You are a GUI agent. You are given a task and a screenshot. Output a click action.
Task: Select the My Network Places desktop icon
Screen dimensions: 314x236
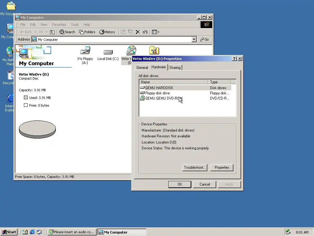point(10,52)
